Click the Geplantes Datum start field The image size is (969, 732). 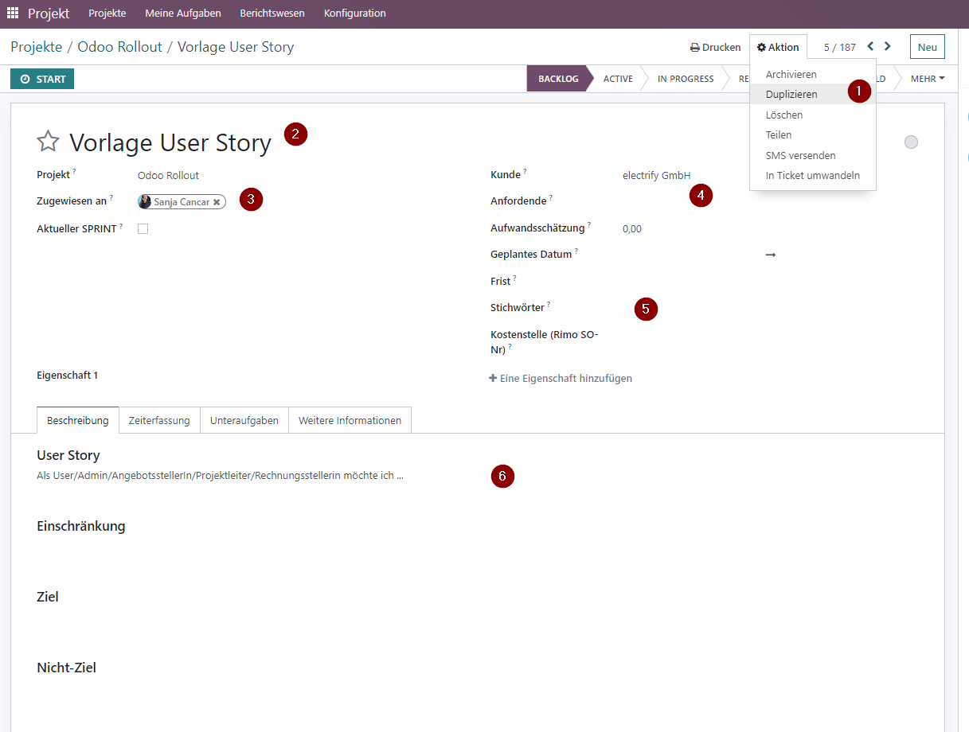point(690,255)
